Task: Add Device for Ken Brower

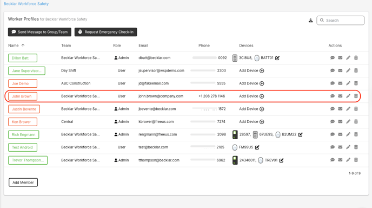Action: [251, 122]
